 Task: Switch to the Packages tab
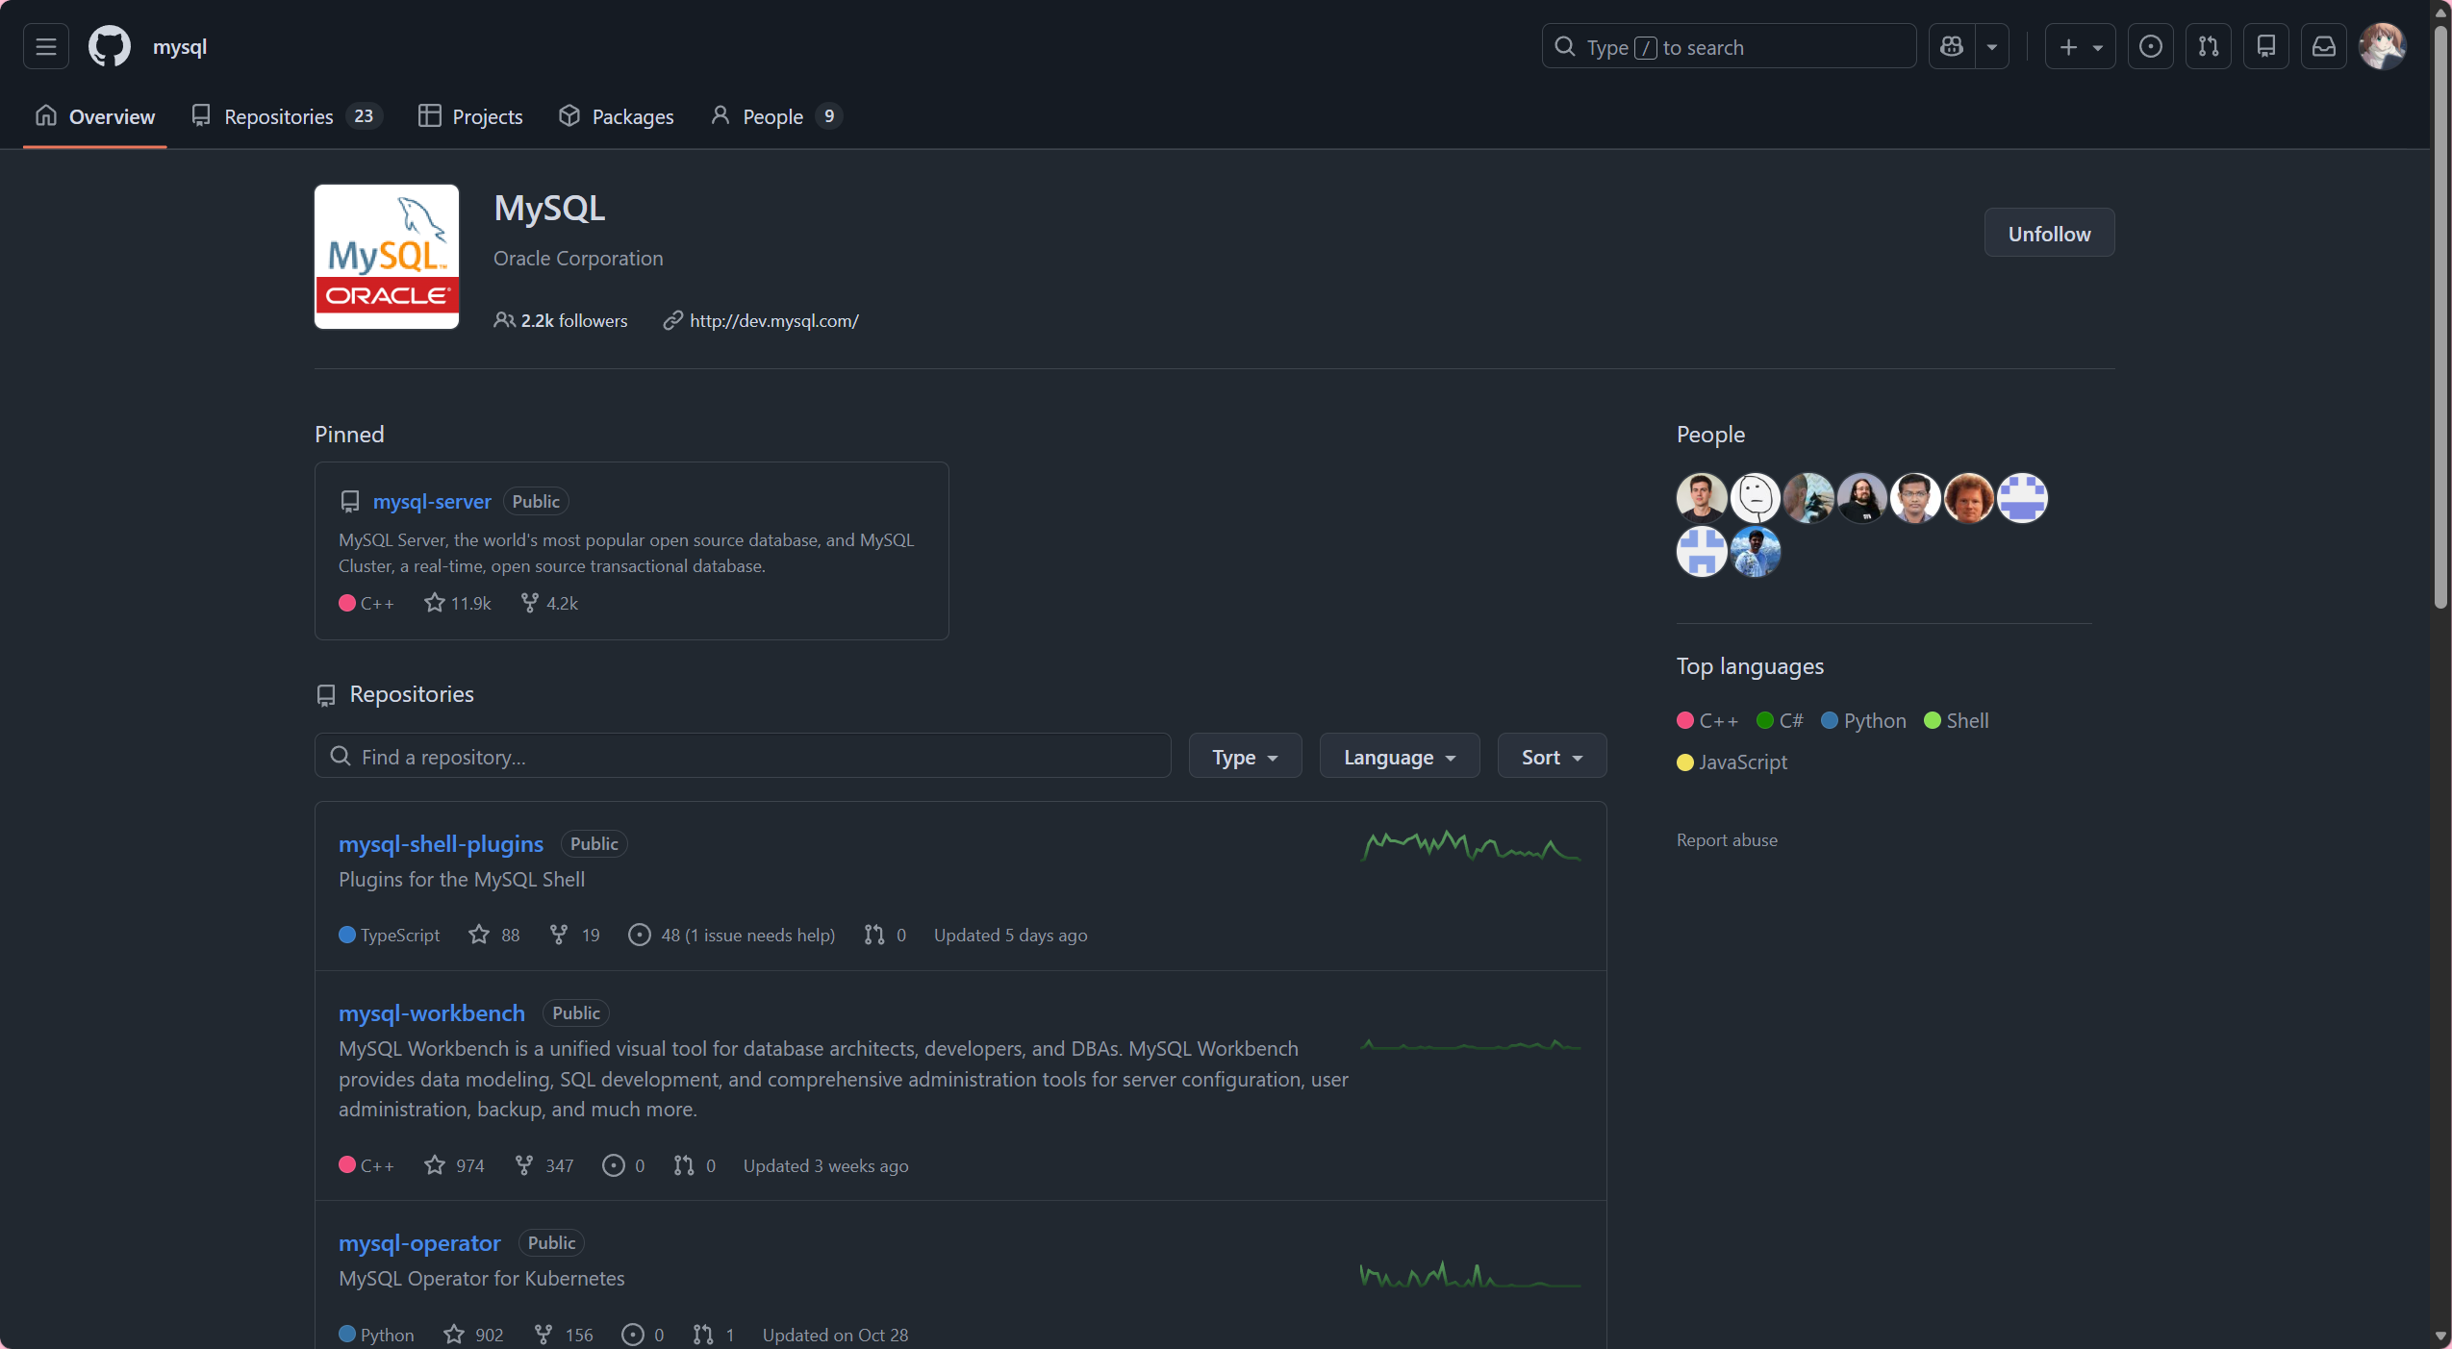click(617, 116)
